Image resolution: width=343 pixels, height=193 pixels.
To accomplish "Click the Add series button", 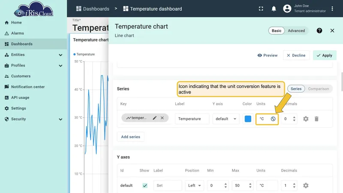I will [x=131, y=137].
